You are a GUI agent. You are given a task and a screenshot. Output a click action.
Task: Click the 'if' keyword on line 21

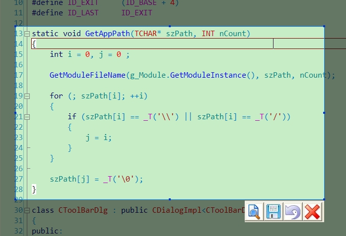(x=72, y=117)
